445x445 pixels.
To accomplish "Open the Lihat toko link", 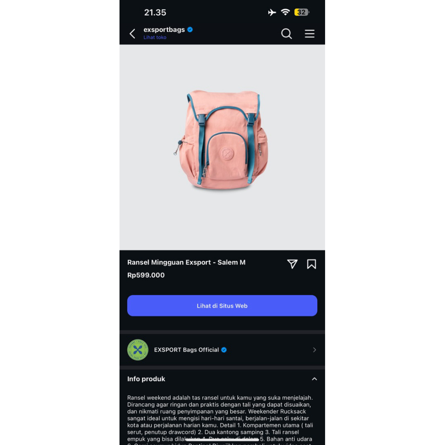I will (x=155, y=37).
